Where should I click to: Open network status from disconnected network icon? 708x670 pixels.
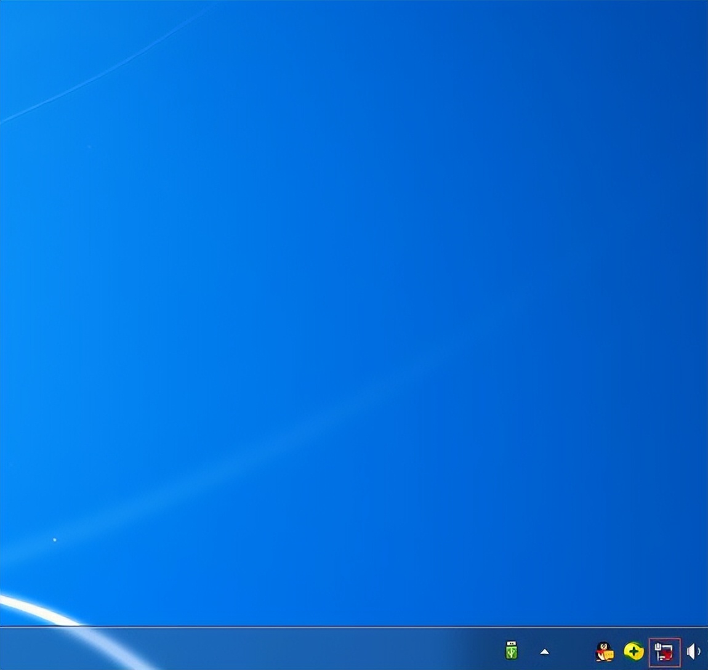pyautogui.click(x=664, y=652)
